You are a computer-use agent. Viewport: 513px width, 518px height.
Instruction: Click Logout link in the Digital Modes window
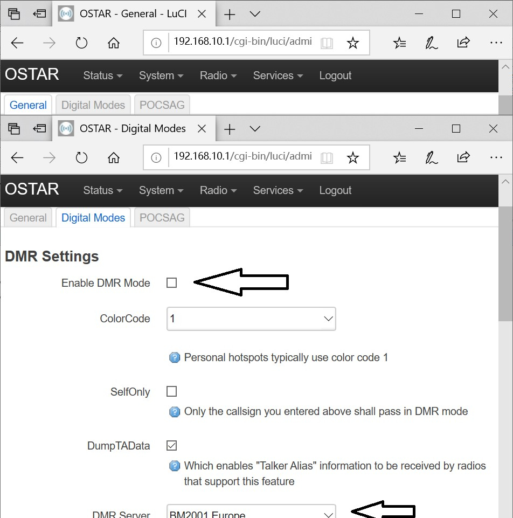click(x=335, y=190)
